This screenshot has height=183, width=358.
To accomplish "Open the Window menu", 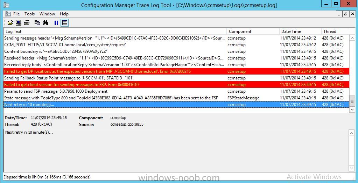I will tap(47, 14).
